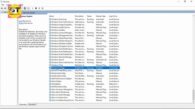
Task: Click the vertical scrollbar up arrow
Action: [193, 16]
